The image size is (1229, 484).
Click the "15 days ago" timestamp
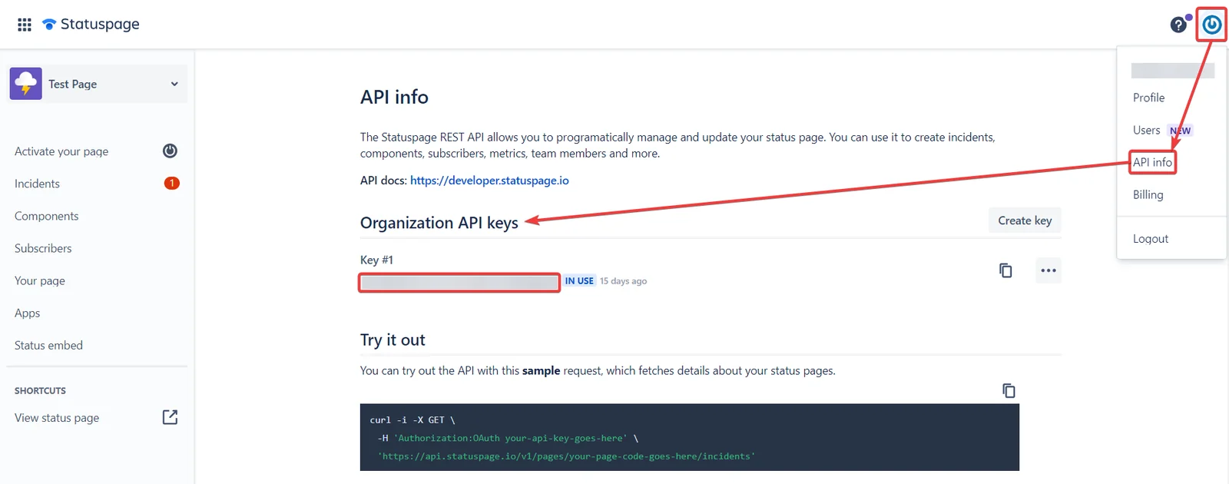click(623, 281)
